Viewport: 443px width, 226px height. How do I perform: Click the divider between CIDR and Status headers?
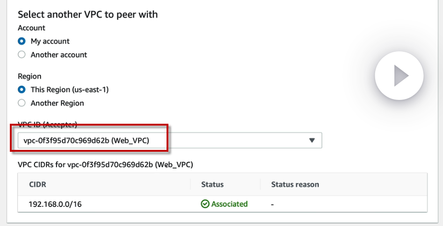tap(191, 184)
